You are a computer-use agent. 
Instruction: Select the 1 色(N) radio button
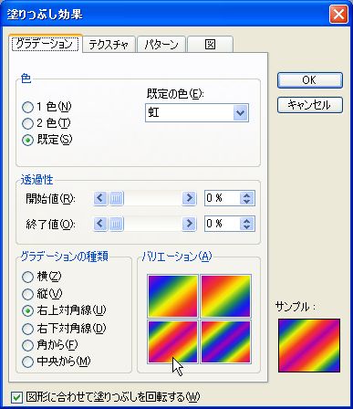tap(27, 107)
